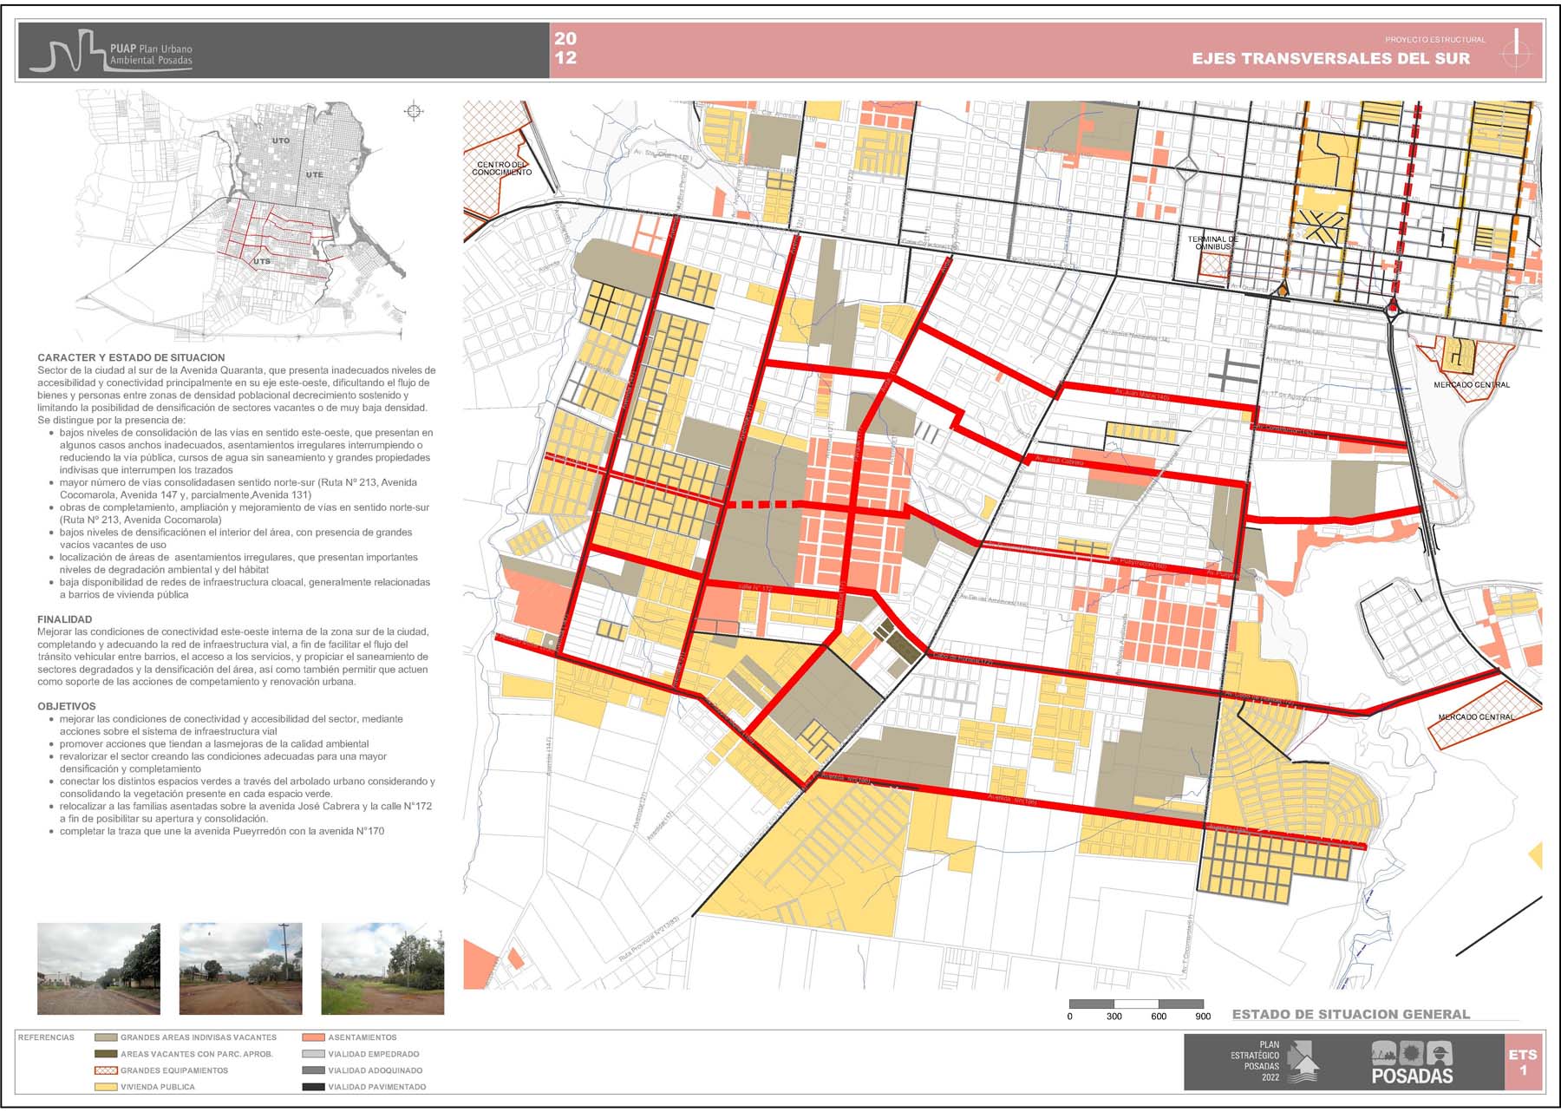Screen dimensions: 1561x1112
Task: Click the crosshair symbol beside the inset map
Action: click(414, 111)
